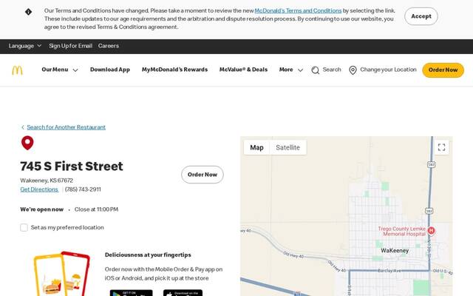
Task: Click the back chevron beside Search for Another Restaurant
Action: click(23, 127)
